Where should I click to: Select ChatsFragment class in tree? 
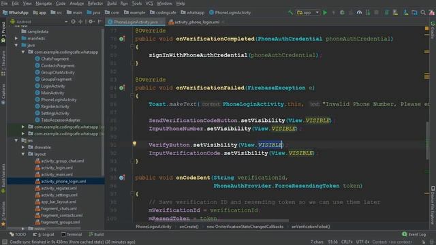54,59
